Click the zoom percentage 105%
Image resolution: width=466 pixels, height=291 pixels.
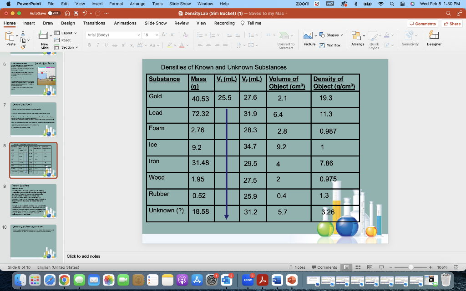tap(442, 267)
